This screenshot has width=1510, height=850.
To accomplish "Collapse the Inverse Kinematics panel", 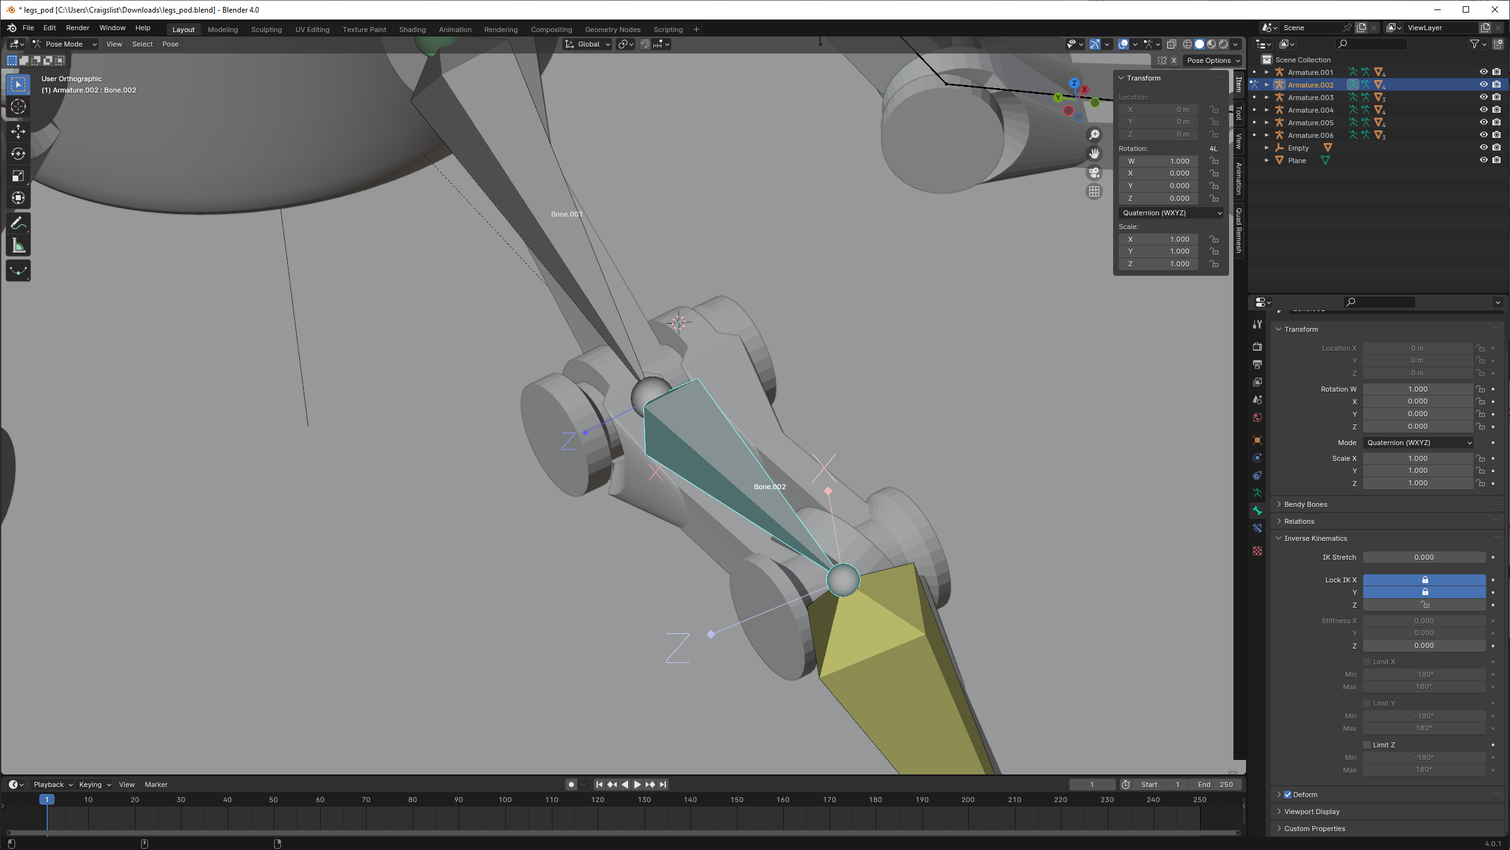I will tap(1315, 538).
